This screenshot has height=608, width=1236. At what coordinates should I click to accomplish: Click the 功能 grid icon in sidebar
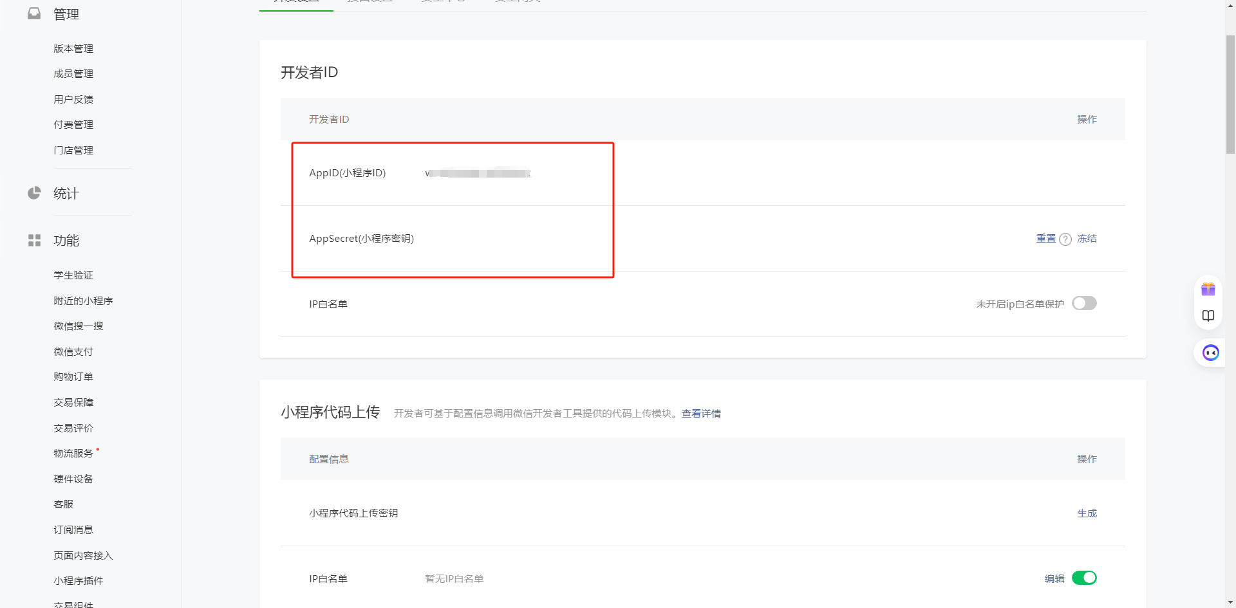[x=34, y=241]
